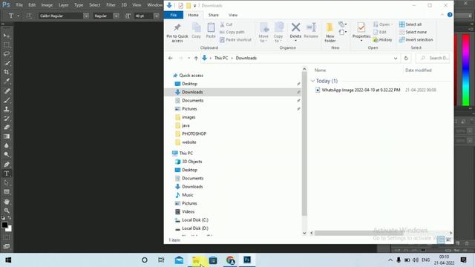
Task: Create a New folder
Action: pyautogui.click(x=330, y=33)
